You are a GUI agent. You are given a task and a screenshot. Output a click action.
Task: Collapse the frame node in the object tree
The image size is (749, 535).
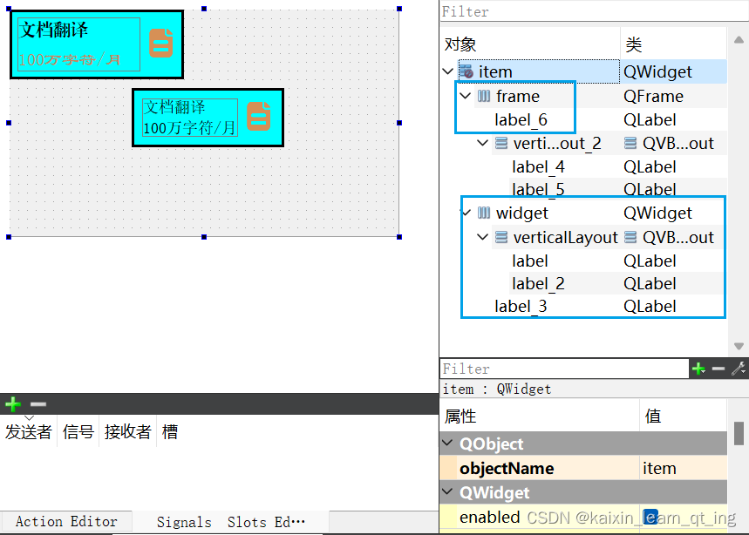coord(465,96)
